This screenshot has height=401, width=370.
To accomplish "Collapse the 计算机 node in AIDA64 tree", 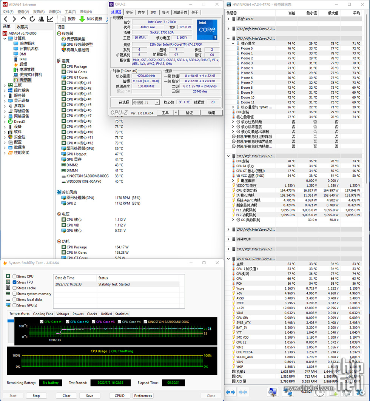I will pos(5,39).
